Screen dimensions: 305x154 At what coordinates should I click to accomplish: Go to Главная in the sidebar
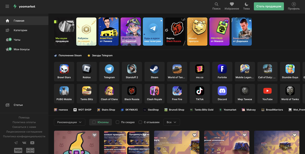coord(24,21)
